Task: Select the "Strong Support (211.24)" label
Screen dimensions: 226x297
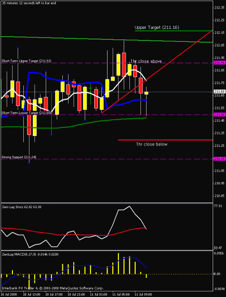Action: (x=19, y=157)
